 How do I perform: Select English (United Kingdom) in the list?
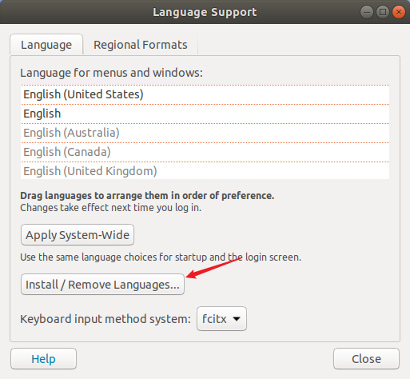click(205, 171)
